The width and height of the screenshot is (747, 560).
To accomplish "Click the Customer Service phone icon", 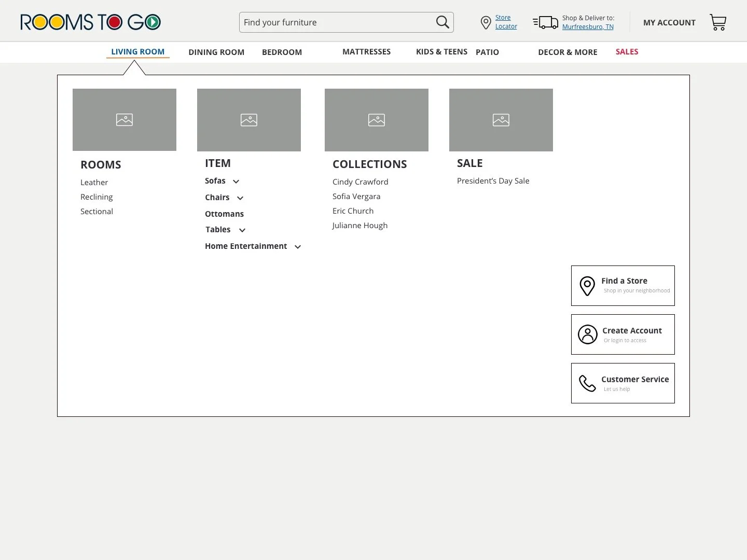I will tap(587, 383).
